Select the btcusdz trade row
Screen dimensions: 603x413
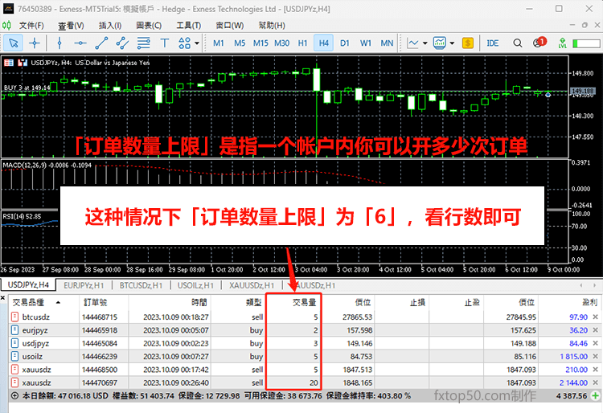[x=304, y=317]
